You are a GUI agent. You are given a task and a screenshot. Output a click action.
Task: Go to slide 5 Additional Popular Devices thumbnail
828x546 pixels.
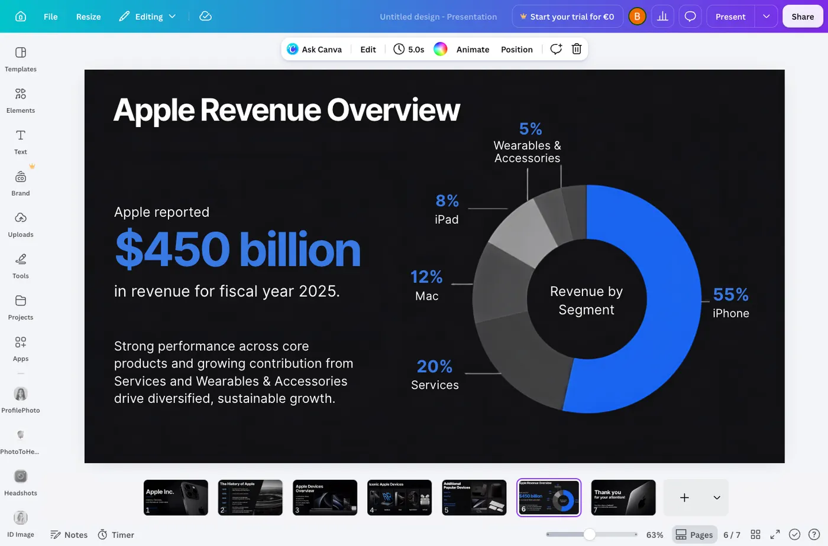(474, 498)
